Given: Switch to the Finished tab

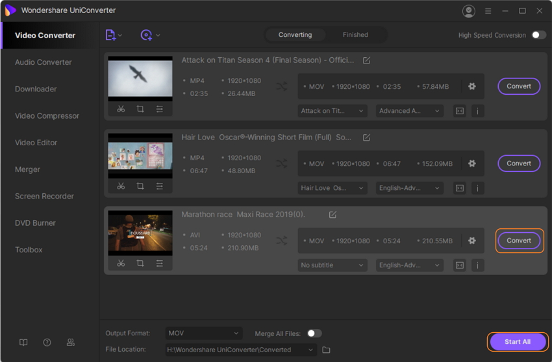Looking at the screenshot, I should coord(355,35).
